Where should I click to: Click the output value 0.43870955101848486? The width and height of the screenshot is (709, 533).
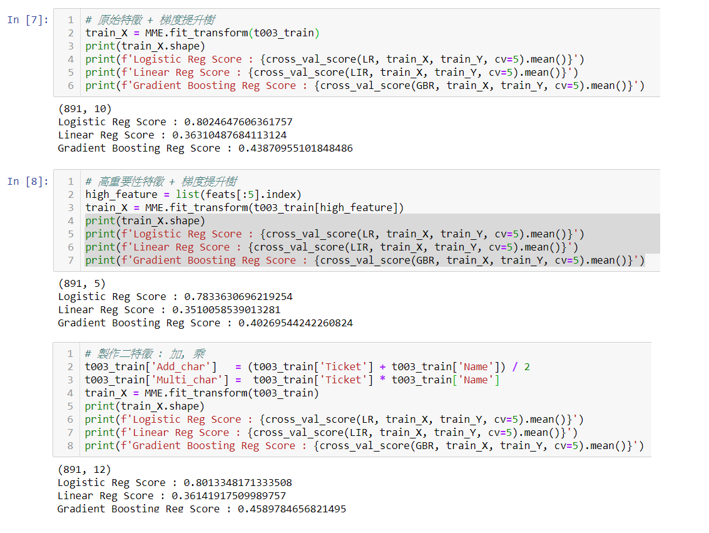(296, 148)
